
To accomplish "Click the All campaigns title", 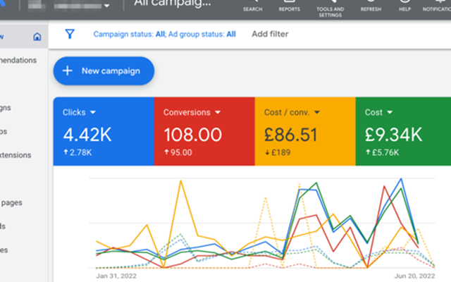I will click(x=173, y=4).
